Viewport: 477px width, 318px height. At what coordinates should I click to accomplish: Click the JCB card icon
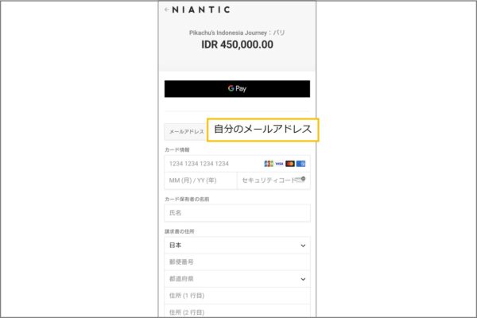tap(269, 164)
